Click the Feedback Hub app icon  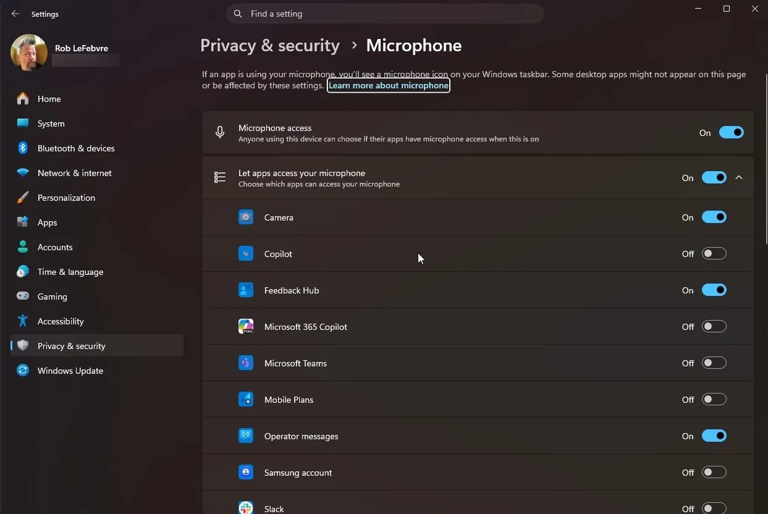pyautogui.click(x=246, y=290)
